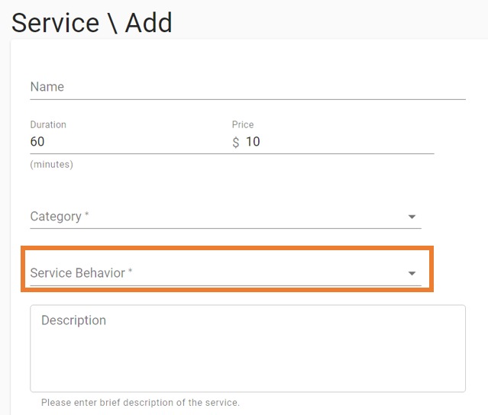
Task: Click the Category dropdown arrow
Action: pyautogui.click(x=412, y=217)
